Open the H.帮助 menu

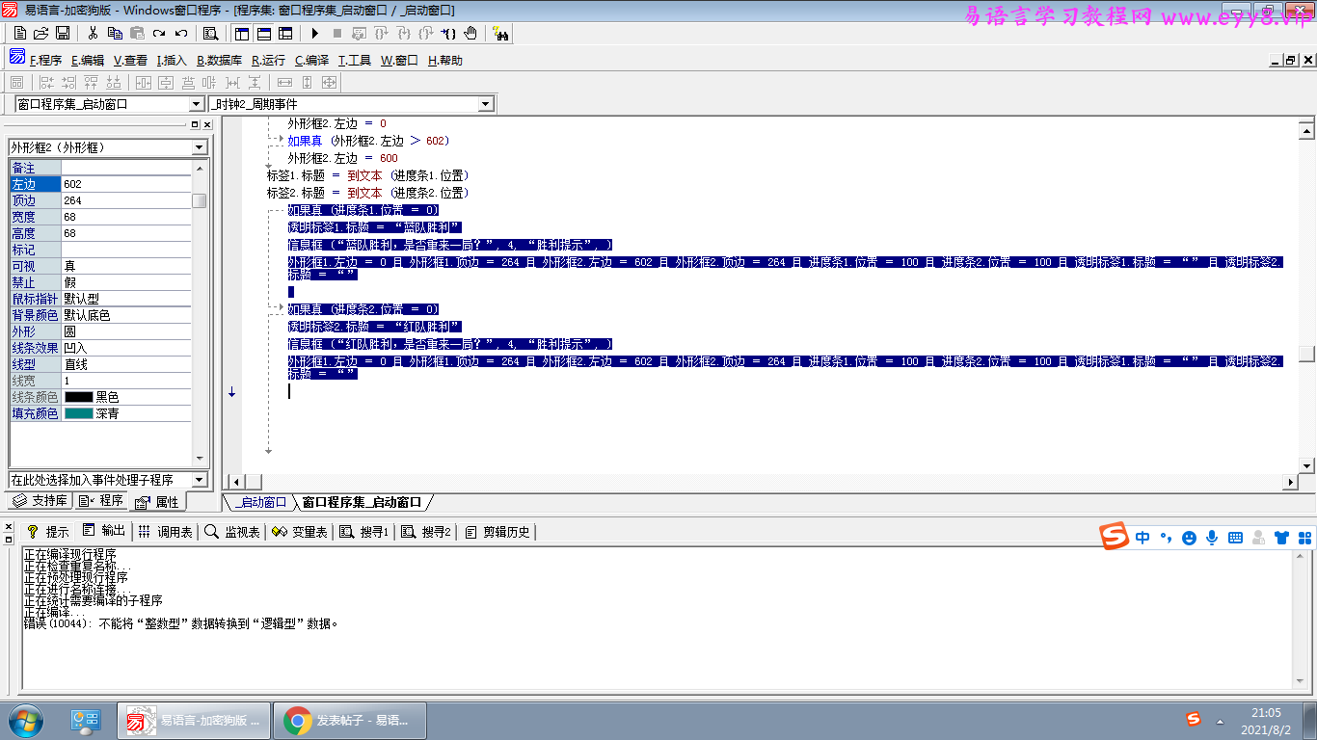coord(444,60)
